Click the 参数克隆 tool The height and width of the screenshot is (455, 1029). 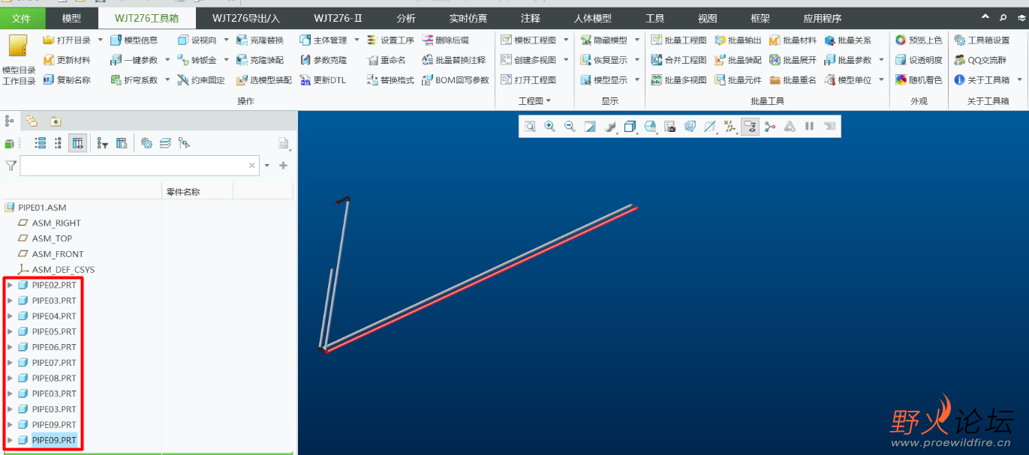[323, 60]
